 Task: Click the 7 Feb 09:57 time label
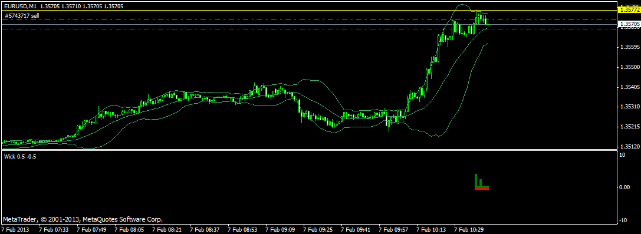pos(393,230)
